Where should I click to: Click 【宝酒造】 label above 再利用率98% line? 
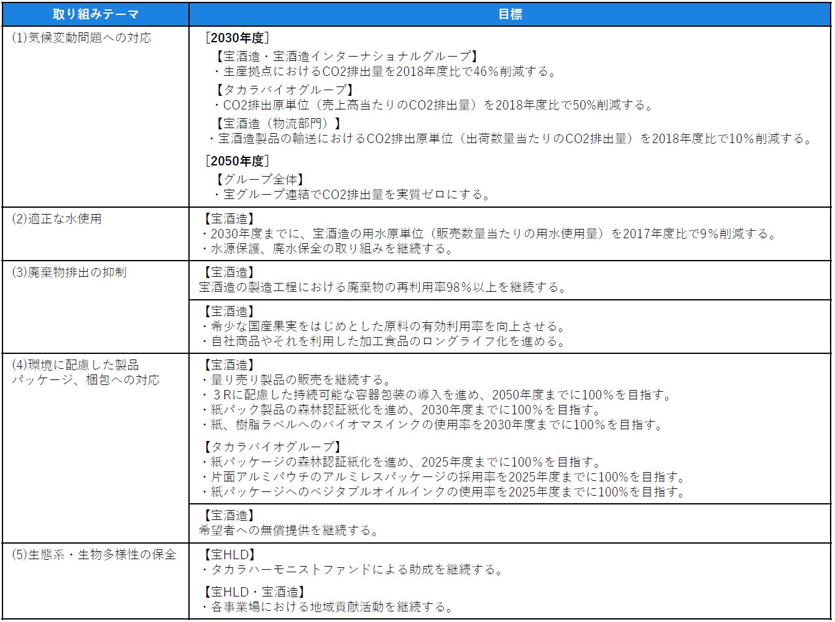[x=229, y=272]
